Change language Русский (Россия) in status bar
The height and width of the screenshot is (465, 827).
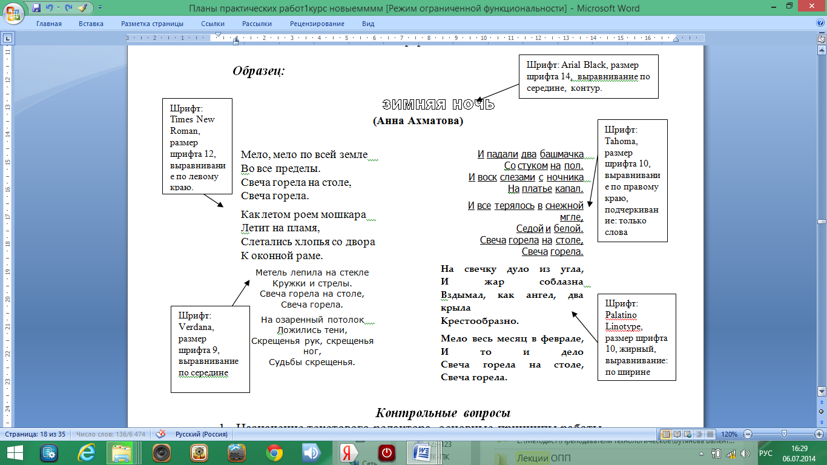pyautogui.click(x=202, y=434)
